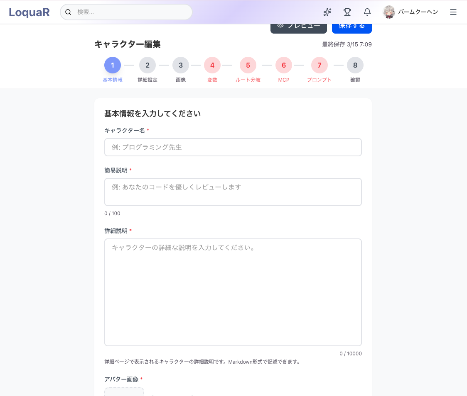Jump to step 5 ルート分岐
The image size is (467, 396).
(248, 65)
